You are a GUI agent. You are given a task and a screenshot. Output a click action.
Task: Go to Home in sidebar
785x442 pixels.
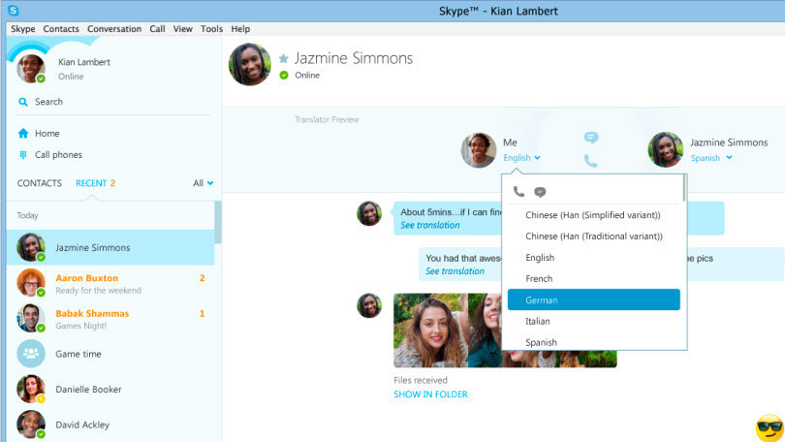pyautogui.click(x=47, y=134)
